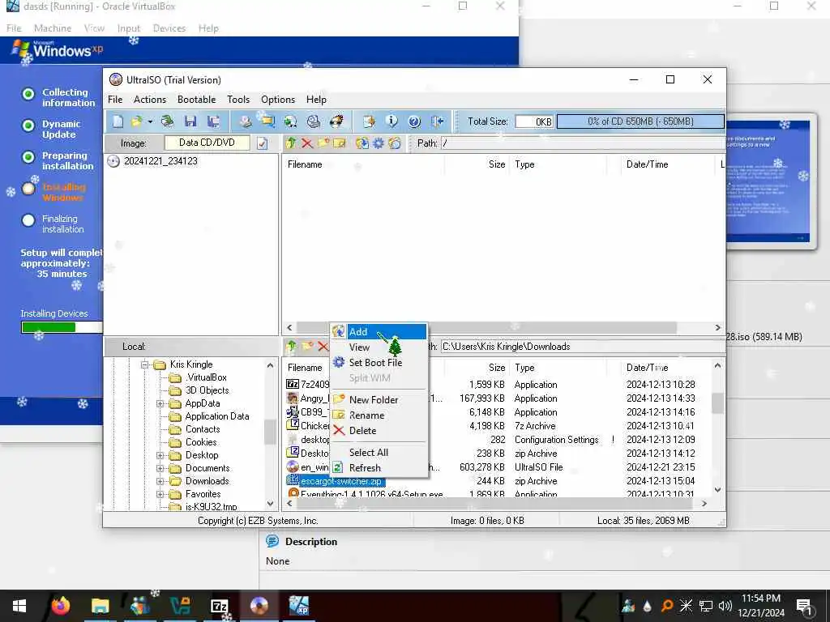Open the Windows Start button
This screenshot has height=622, width=830.
pos(19,606)
